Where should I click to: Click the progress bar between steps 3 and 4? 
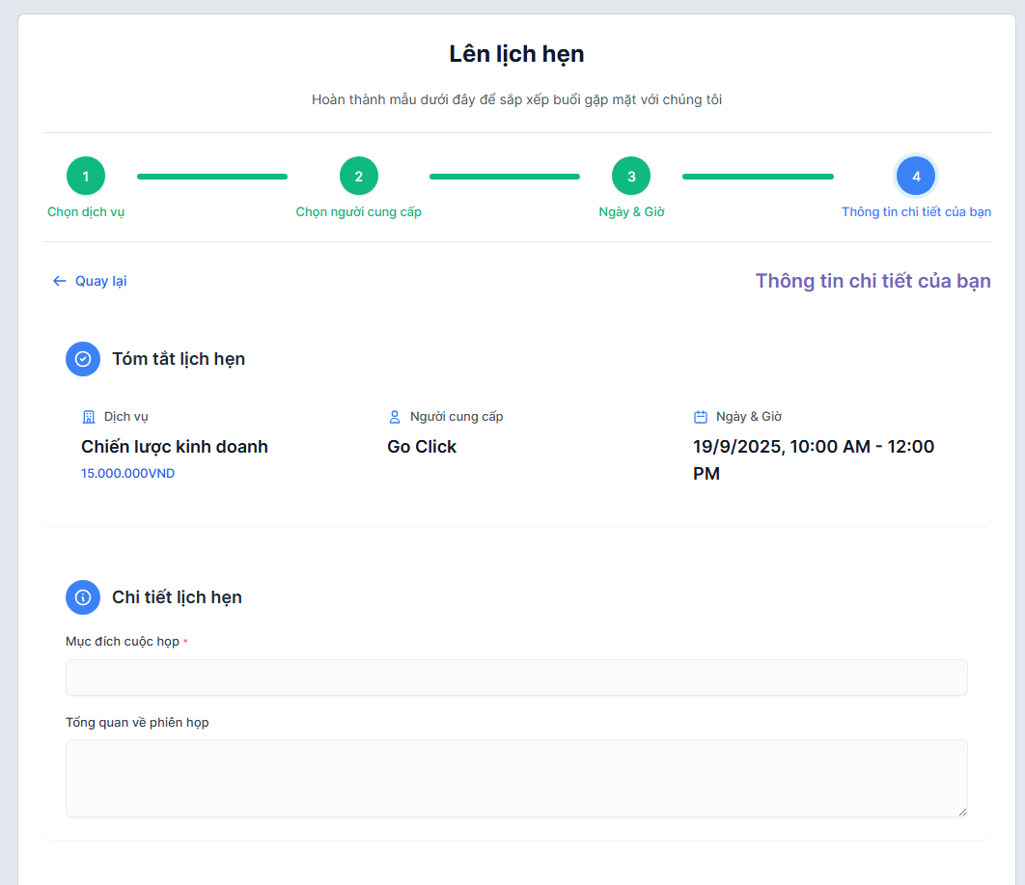pos(758,177)
